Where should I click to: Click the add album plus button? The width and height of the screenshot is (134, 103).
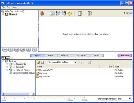point(5,50)
